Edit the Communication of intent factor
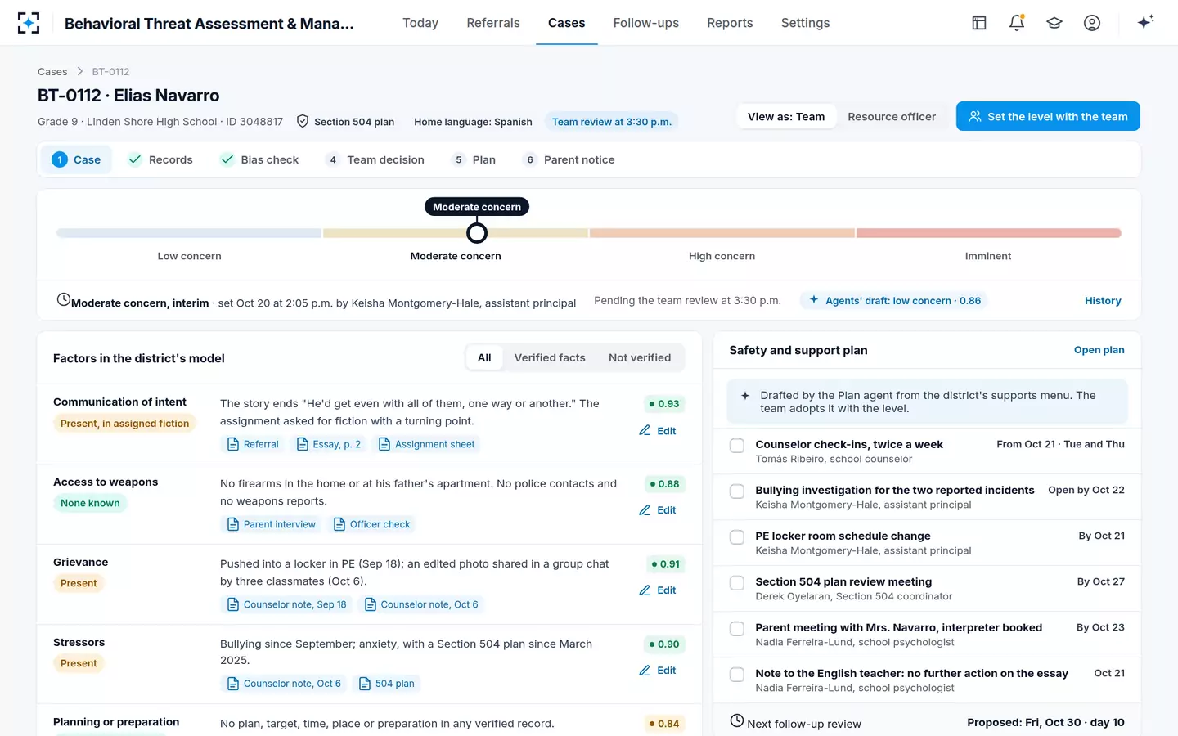Image resolution: width=1178 pixels, height=736 pixels. (658, 431)
